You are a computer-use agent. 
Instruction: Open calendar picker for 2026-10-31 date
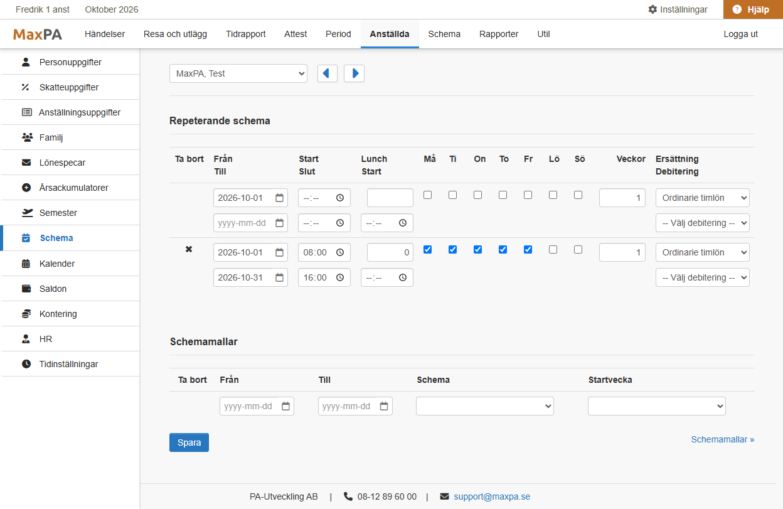(280, 277)
